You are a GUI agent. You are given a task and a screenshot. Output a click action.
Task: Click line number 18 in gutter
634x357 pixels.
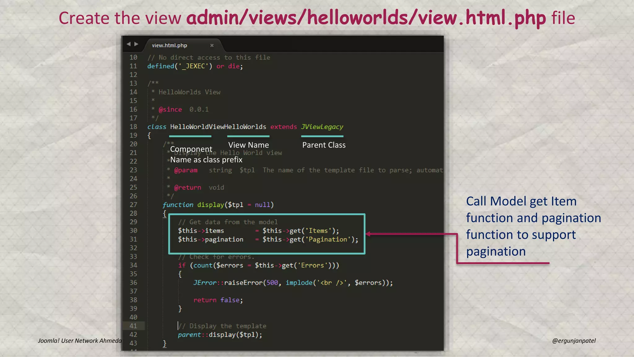pyautogui.click(x=133, y=127)
